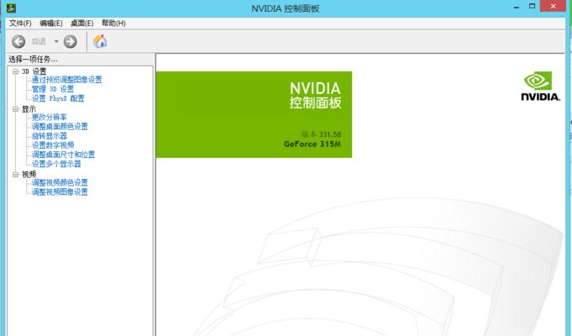This screenshot has height=336, width=572.
Task: Click the 选择一项任务... heading
Action: point(34,59)
